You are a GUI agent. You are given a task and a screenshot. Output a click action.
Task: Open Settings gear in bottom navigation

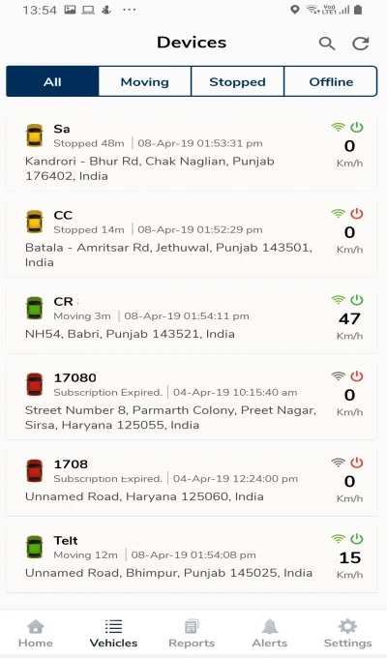click(347, 634)
